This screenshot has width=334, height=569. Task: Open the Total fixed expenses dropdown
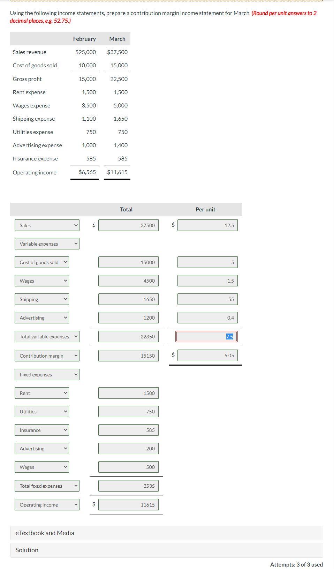tap(47, 486)
